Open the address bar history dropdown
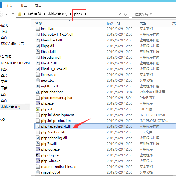The width and height of the screenshot is (176, 176). click(120, 14)
